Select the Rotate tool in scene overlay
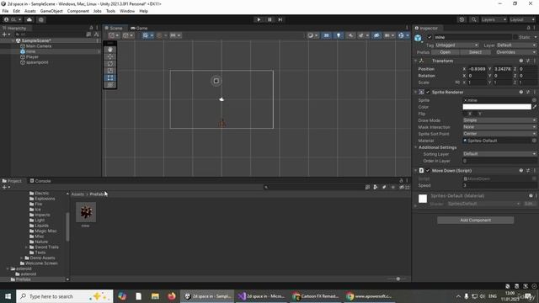539x303 pixels. (110, 64)
